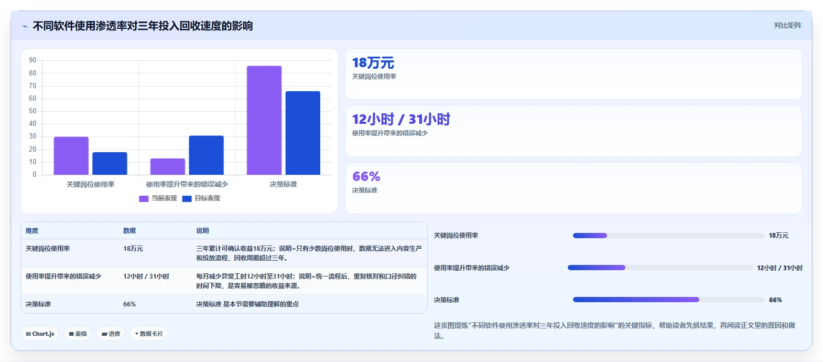This screenshot has width=823, height=362.
Task: Click the 进度 tag chip
Action: point(111,334)
